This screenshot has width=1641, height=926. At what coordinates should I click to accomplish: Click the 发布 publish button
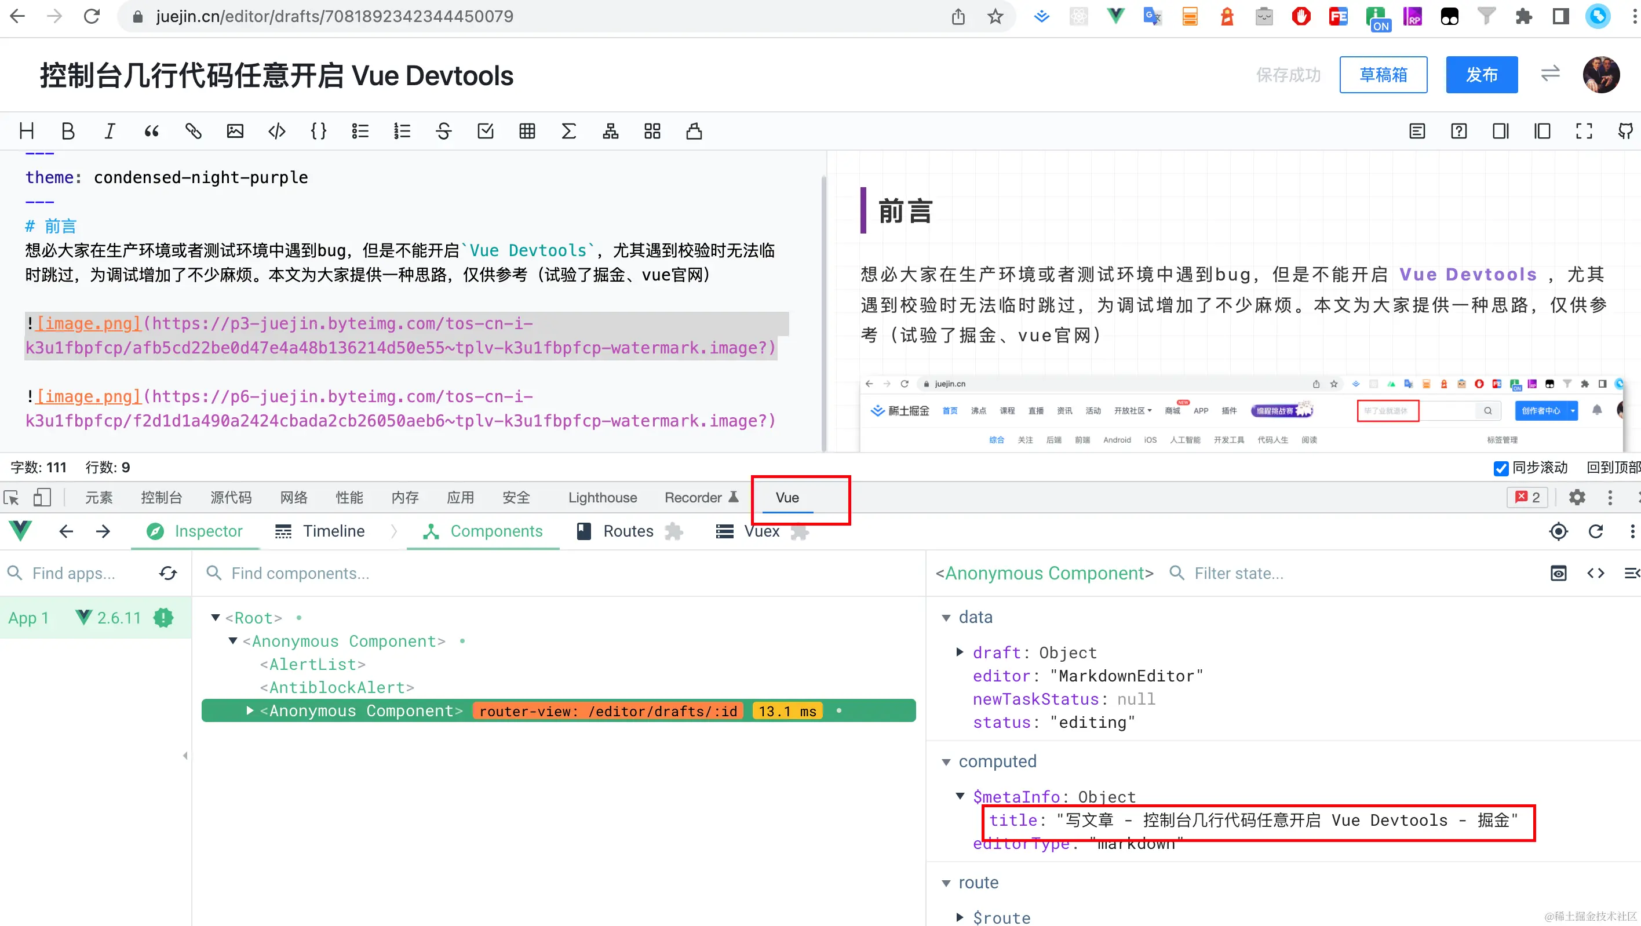[1481, 75]
